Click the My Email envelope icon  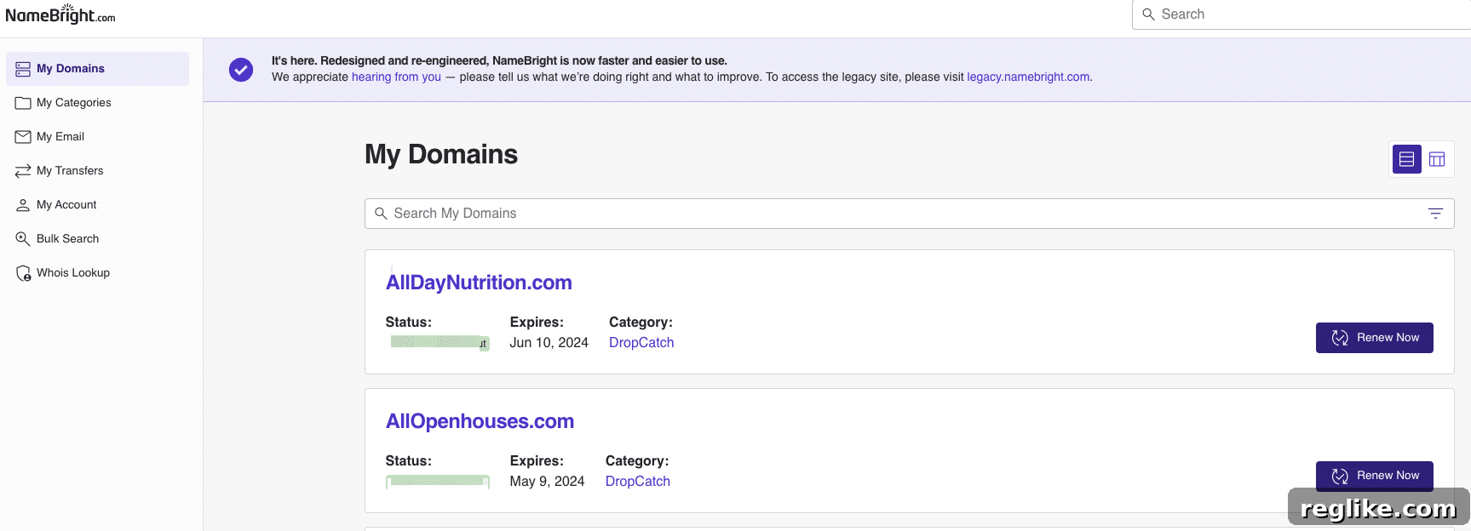(23, 137)
